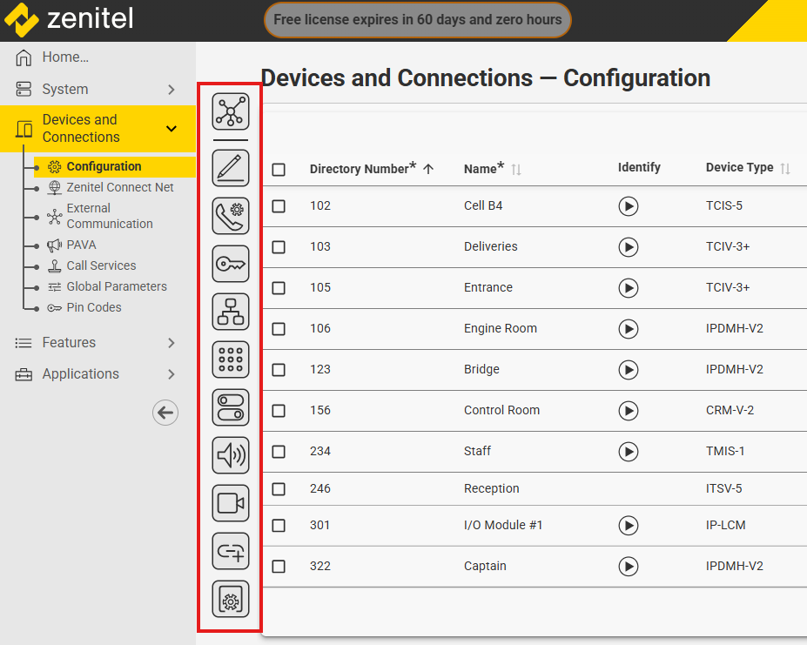Viewport: 807px width, 645px height.
Task: Open the Zenitel Connect Net page
Action: 119,187
